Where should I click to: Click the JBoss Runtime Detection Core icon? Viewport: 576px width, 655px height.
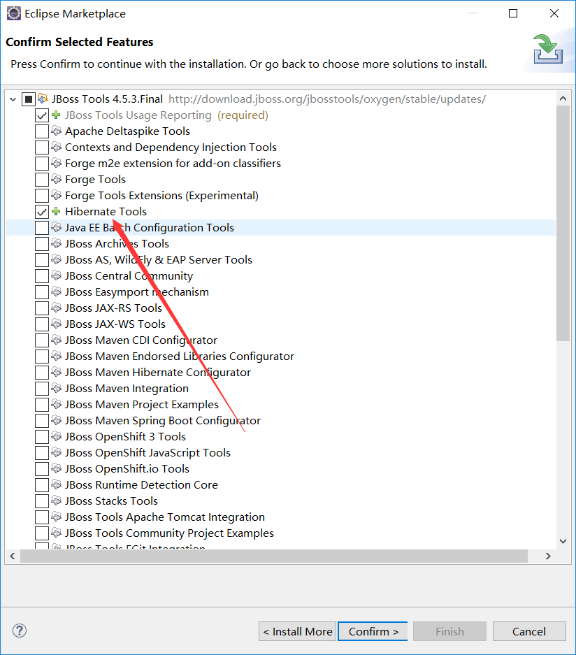click(57, 485)
